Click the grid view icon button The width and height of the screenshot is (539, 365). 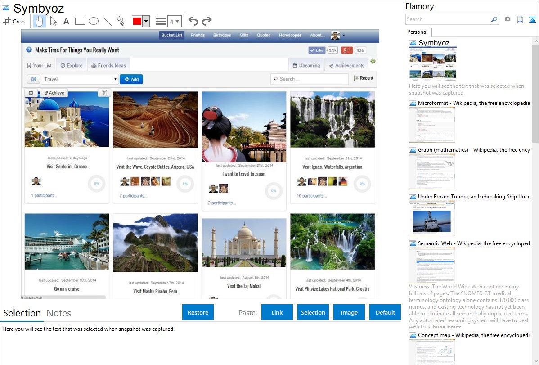click(33, 79)
